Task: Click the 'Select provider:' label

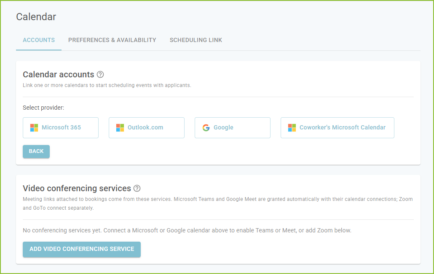Action: tap(43, 108)
